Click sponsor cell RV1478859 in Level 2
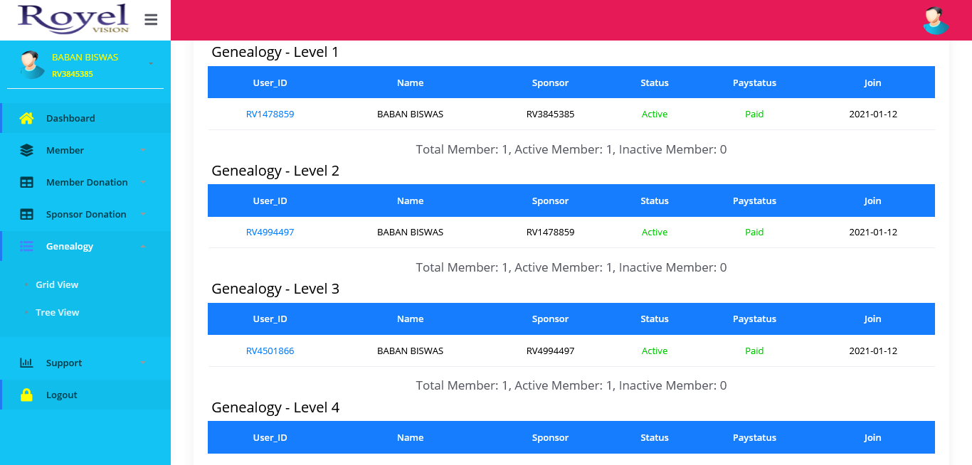Image resolution: width=972 pixels, height=465 pixels. coord(550,232)
